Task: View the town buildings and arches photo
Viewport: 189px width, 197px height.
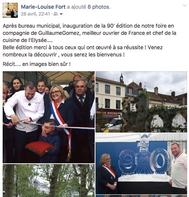Action: tap(141, 102)
